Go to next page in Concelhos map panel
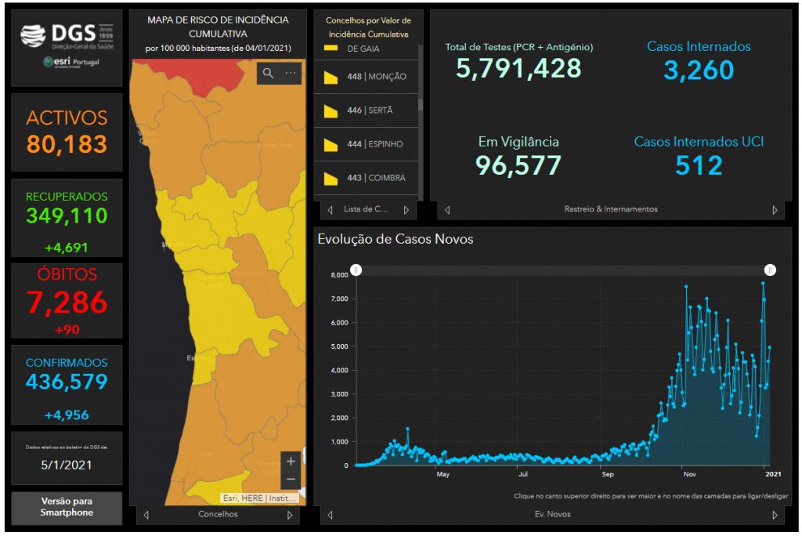The width and height of the screenshot is (802, 536). tap(290, 515)
